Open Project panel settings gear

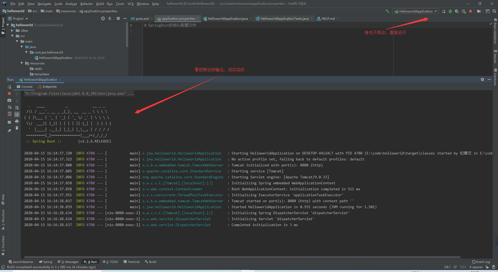118,18
